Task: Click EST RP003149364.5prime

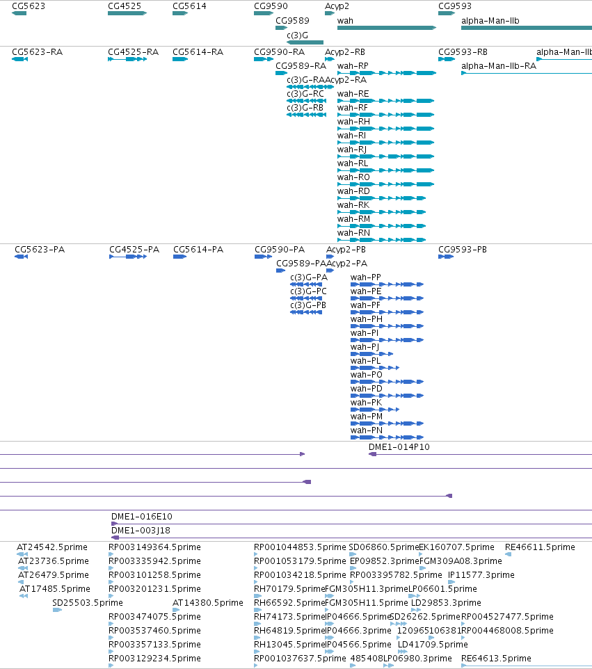Action: (154, 547)
